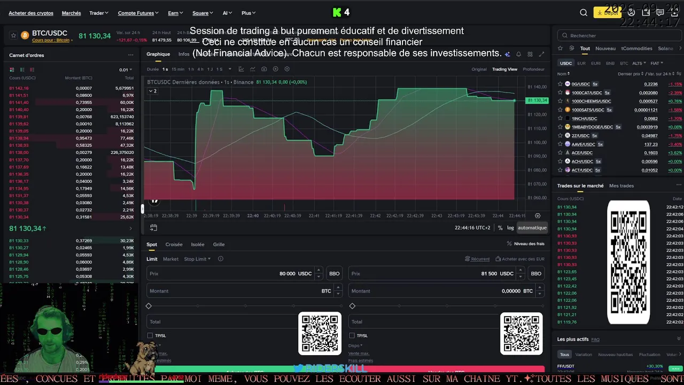684x385 pixels.
Task: Open the Trader dropdown menu
Action: tap(99, 13)
